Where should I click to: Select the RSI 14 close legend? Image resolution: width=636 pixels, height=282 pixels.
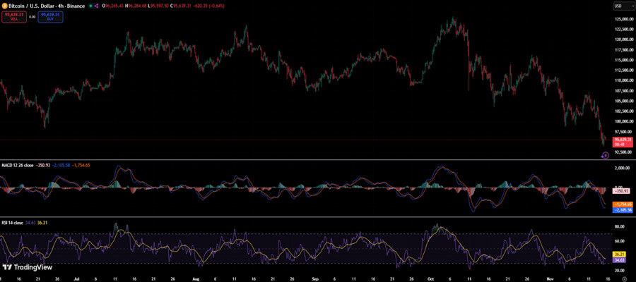[x=11, y=223]
